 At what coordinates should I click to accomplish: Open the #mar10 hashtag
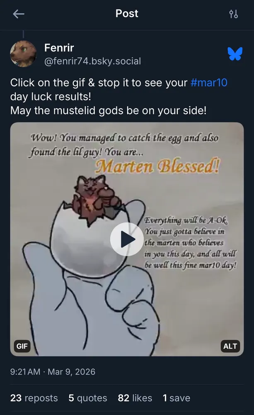point(209,83)
